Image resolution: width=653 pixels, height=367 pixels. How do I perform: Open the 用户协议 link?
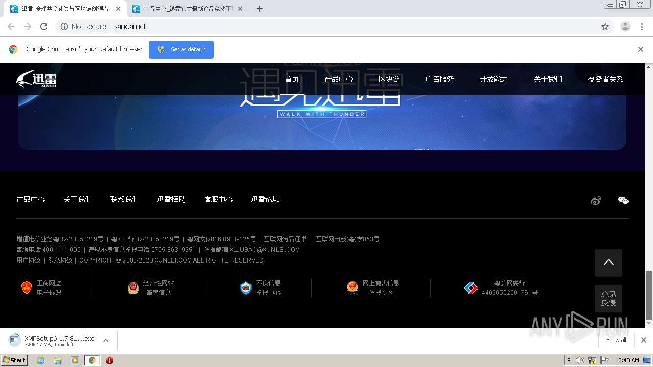point(29,260)
